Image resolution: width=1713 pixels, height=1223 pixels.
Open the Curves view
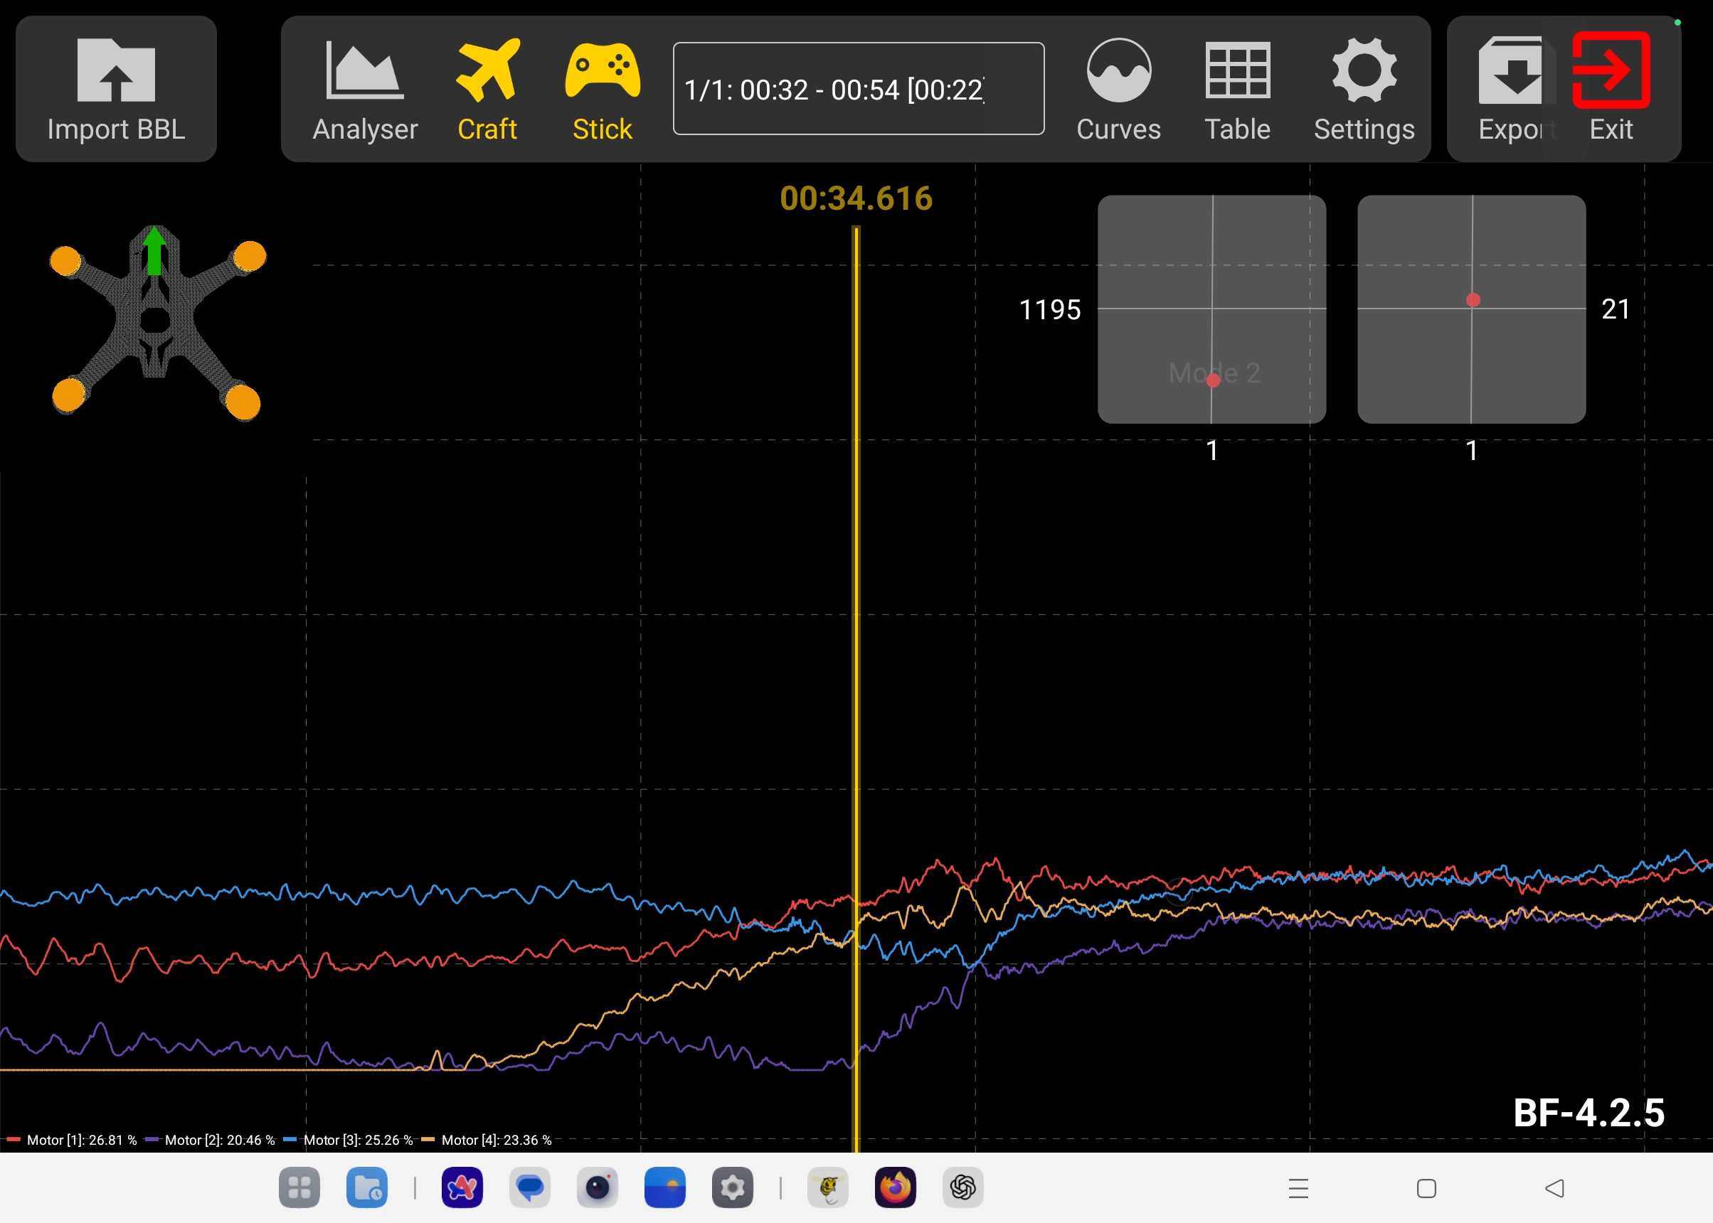1118,89
